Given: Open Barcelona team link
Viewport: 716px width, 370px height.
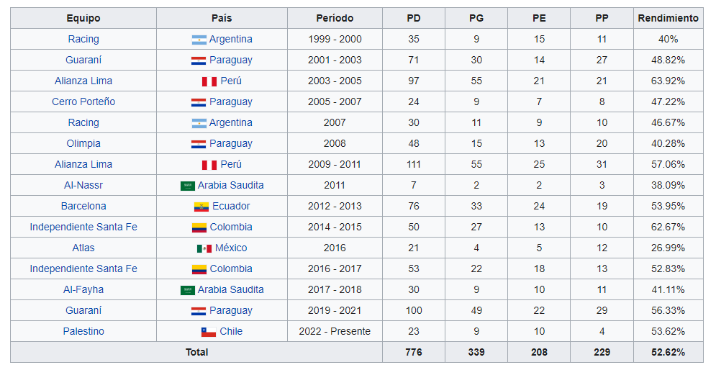Looking at the screenshot, I should [x=83, y=207].
